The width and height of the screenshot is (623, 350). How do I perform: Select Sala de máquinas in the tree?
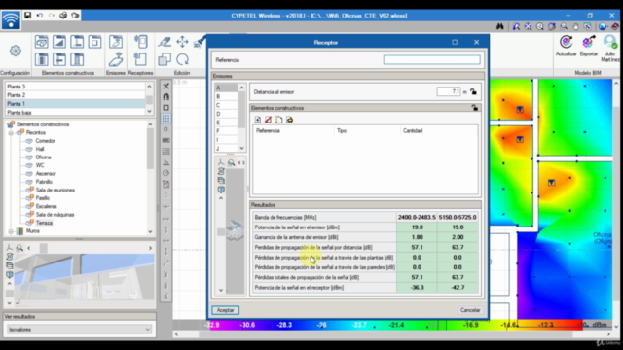(x=55, y=215)
